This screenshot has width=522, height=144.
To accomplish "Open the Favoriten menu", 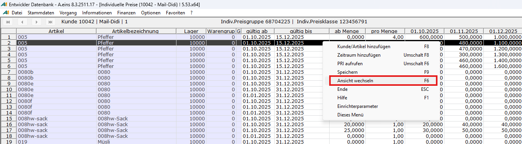I will pos(175,13).
